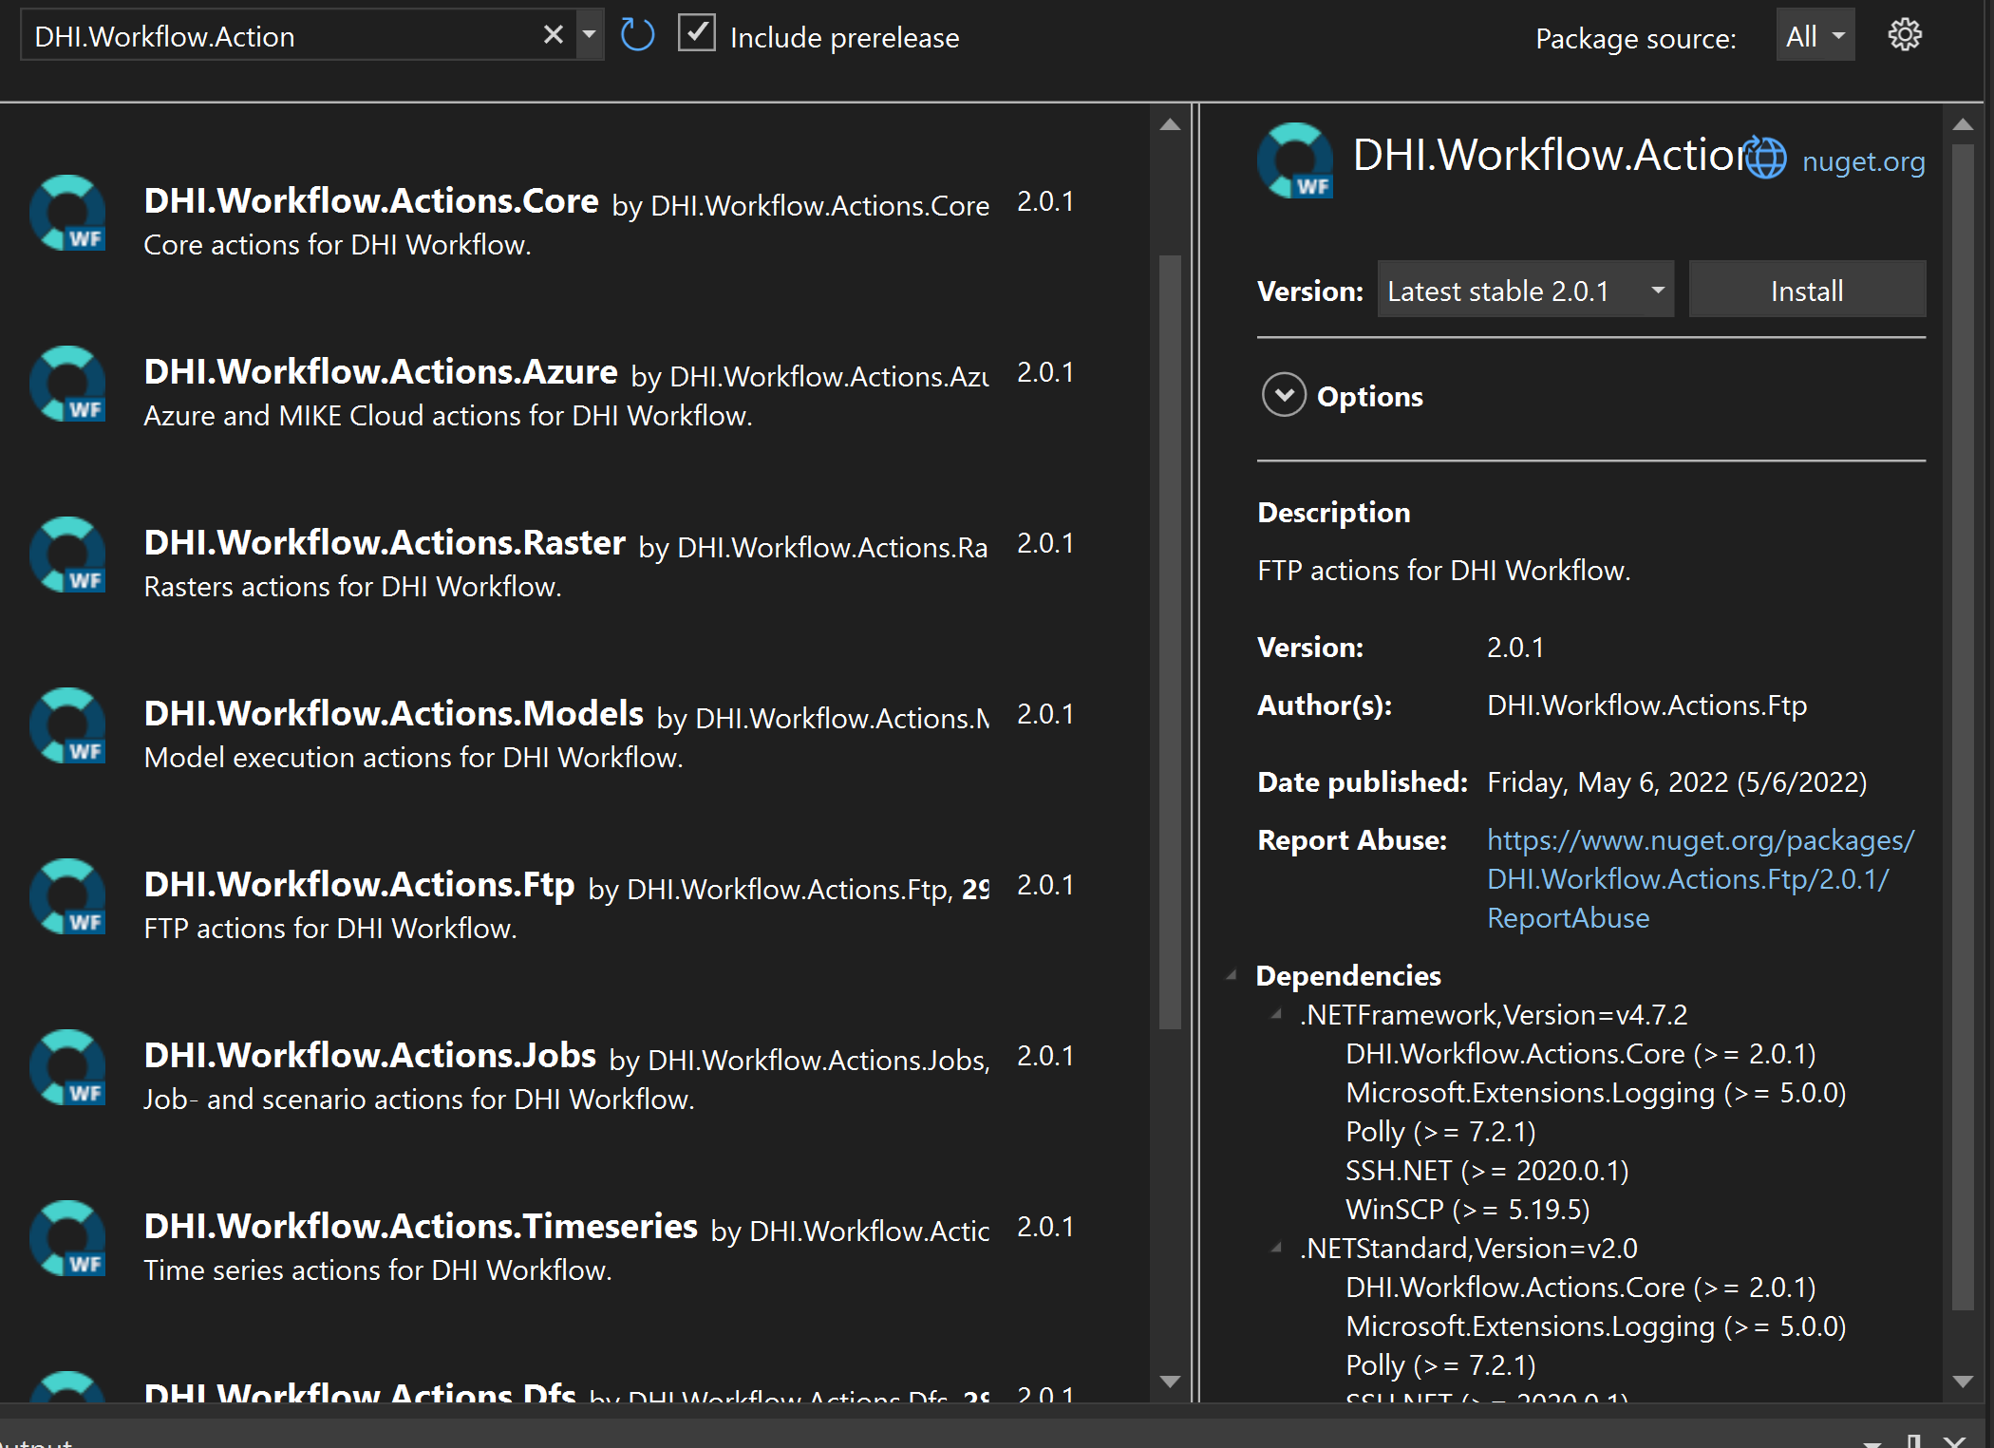Click 'Core actions for DHI Workflow.' description

click(x=337, y=245)
